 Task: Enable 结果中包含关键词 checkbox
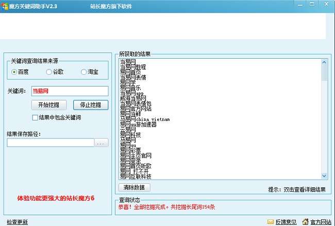tap(35, 117)
